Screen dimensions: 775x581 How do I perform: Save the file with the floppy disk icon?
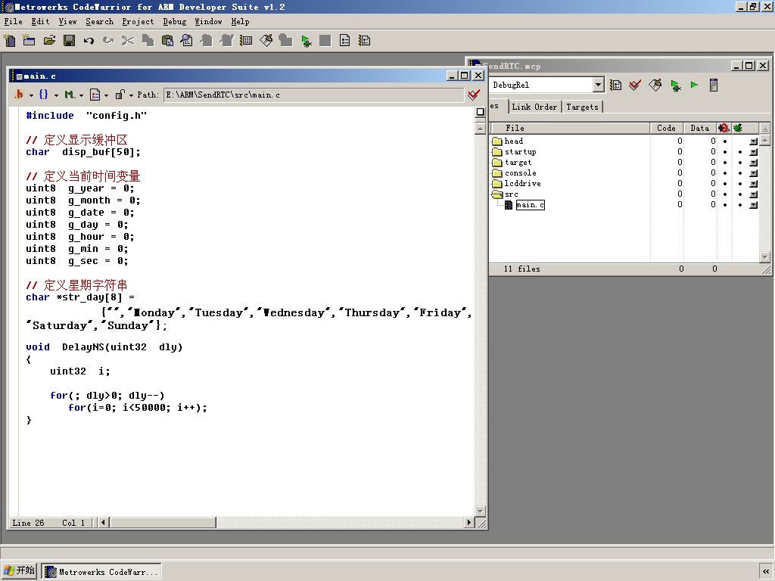[x=69, y=41]
